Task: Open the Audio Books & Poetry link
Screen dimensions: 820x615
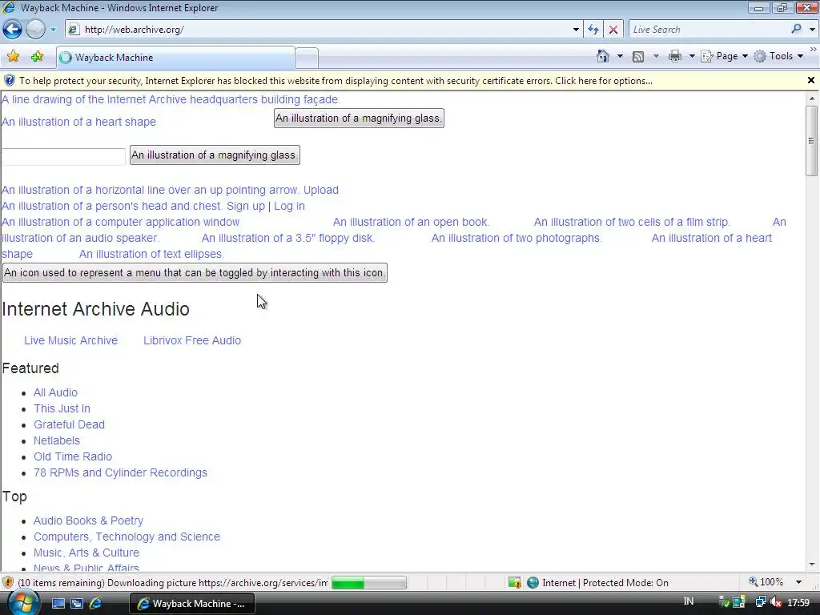Action: 88,521
